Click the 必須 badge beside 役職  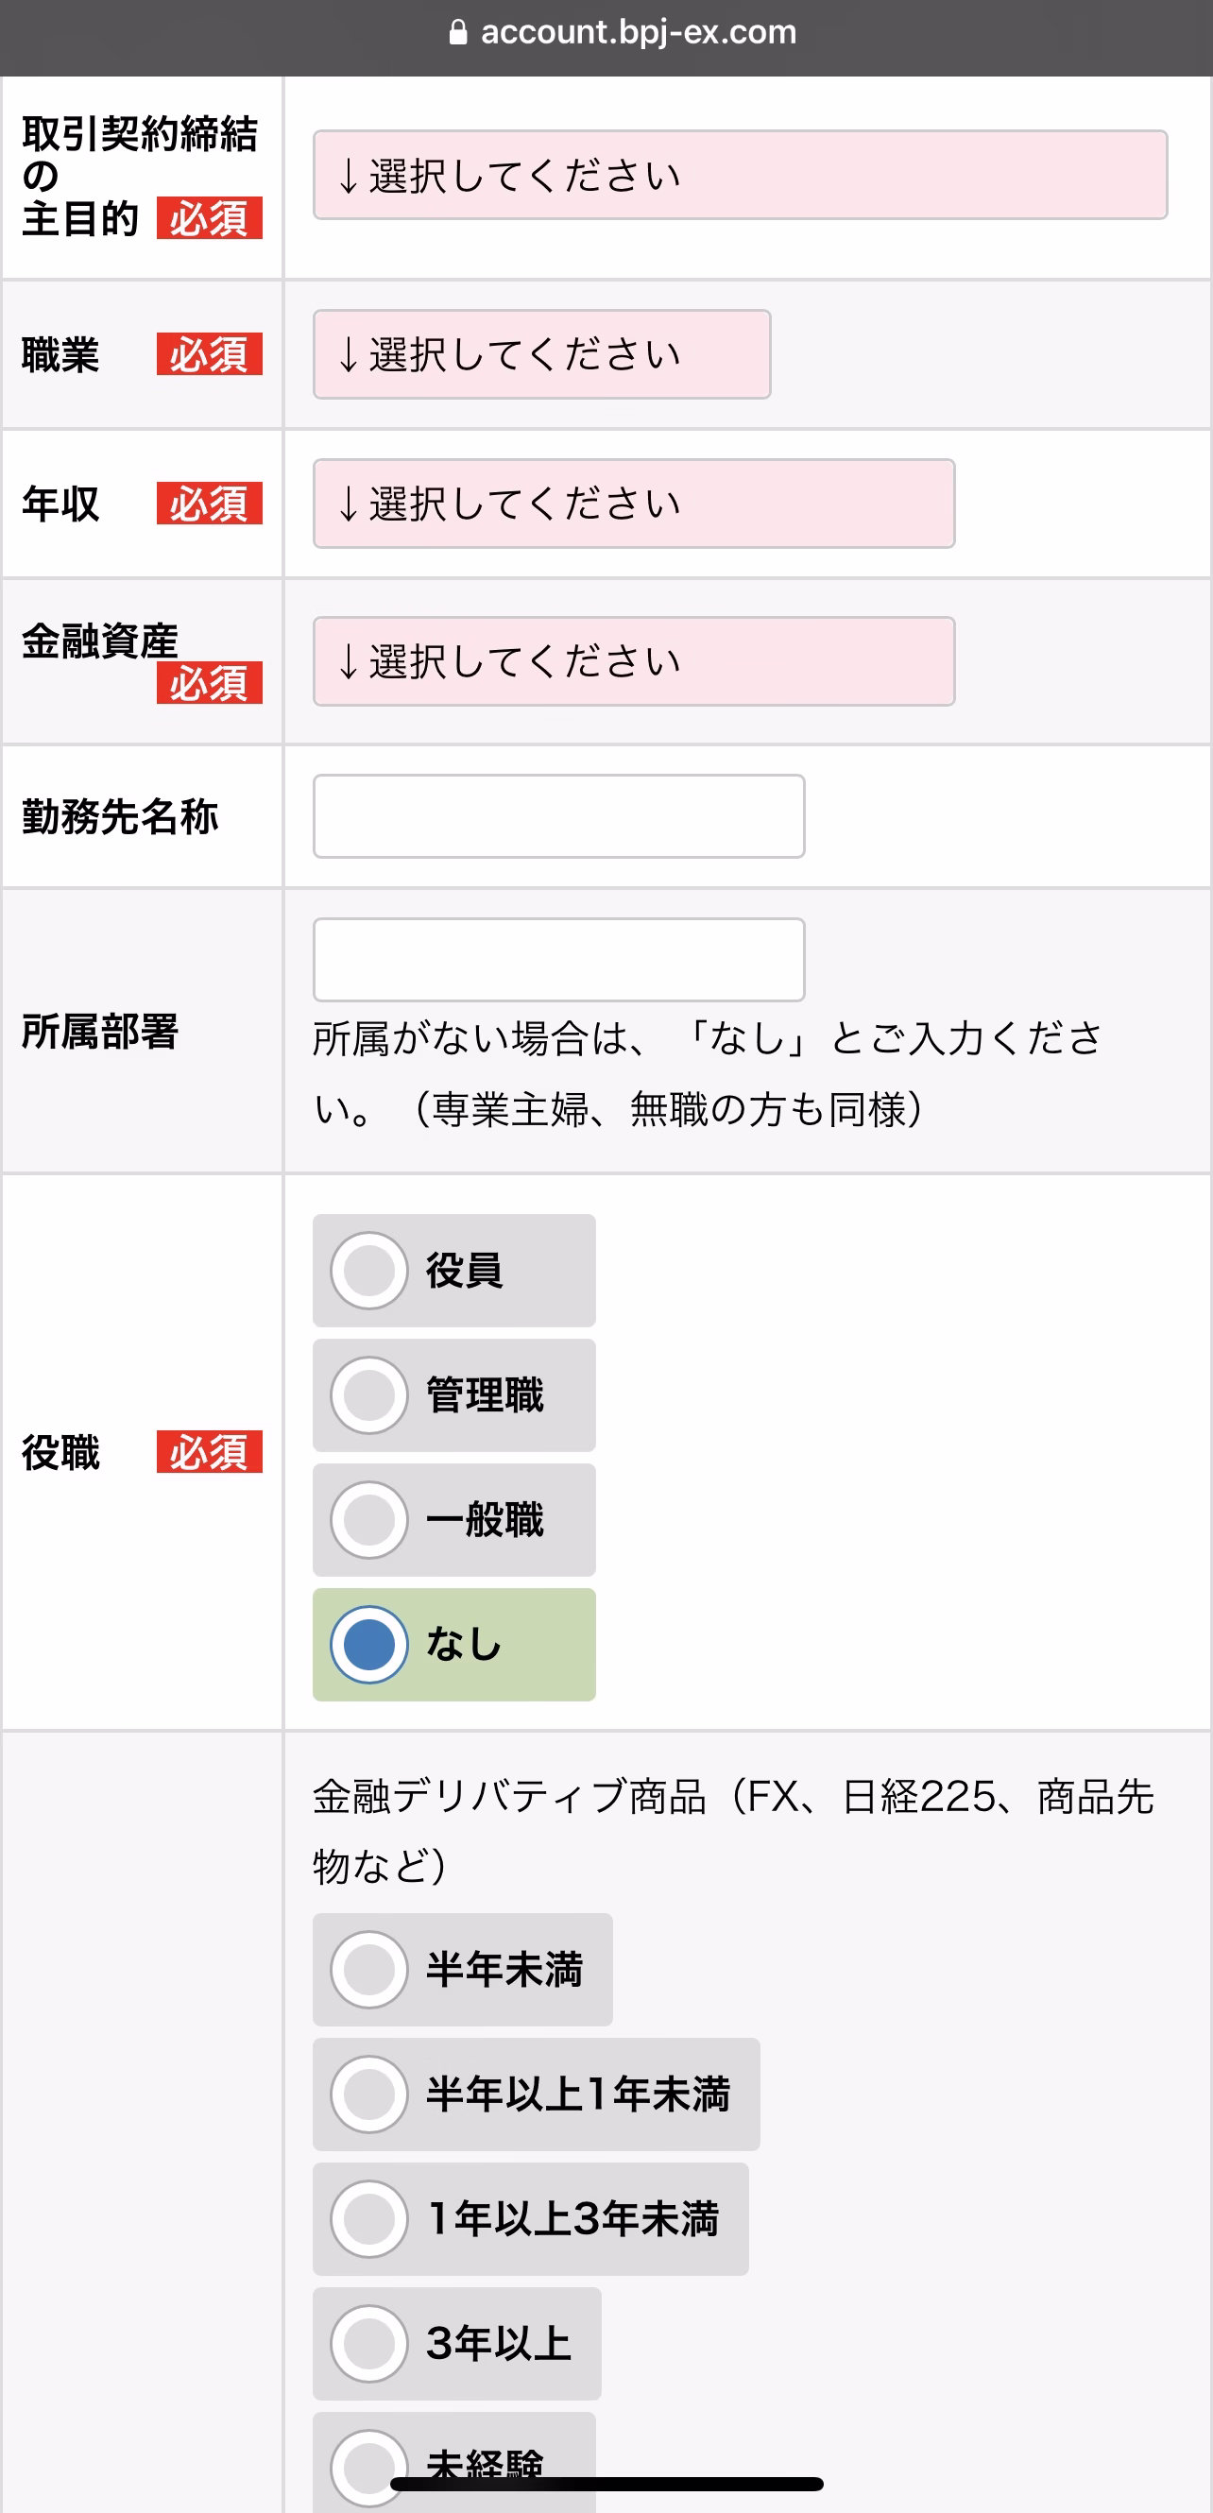(210, 1453)
